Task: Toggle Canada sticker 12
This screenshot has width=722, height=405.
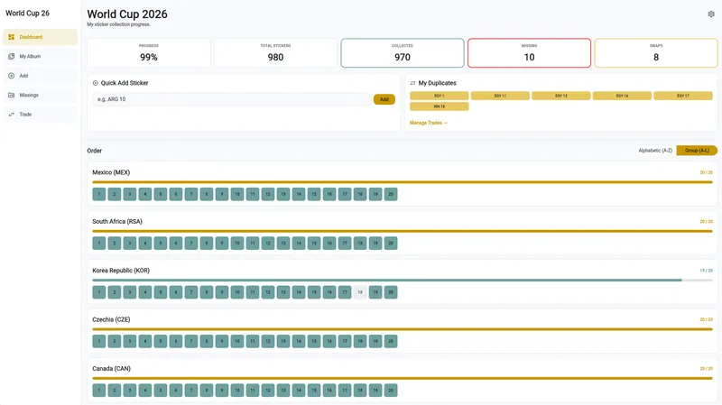Action: coord(268,391)
